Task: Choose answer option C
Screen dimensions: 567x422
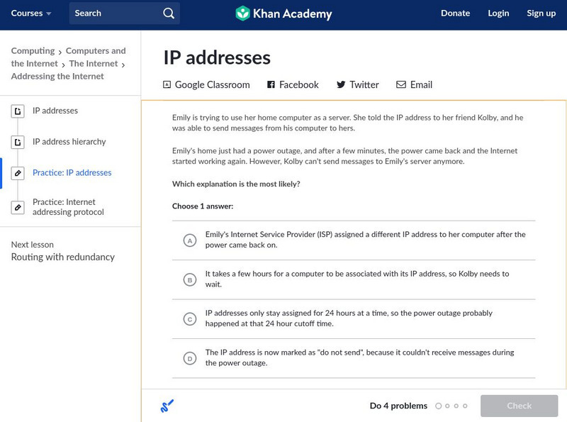Action: click(x=189, y=319)
